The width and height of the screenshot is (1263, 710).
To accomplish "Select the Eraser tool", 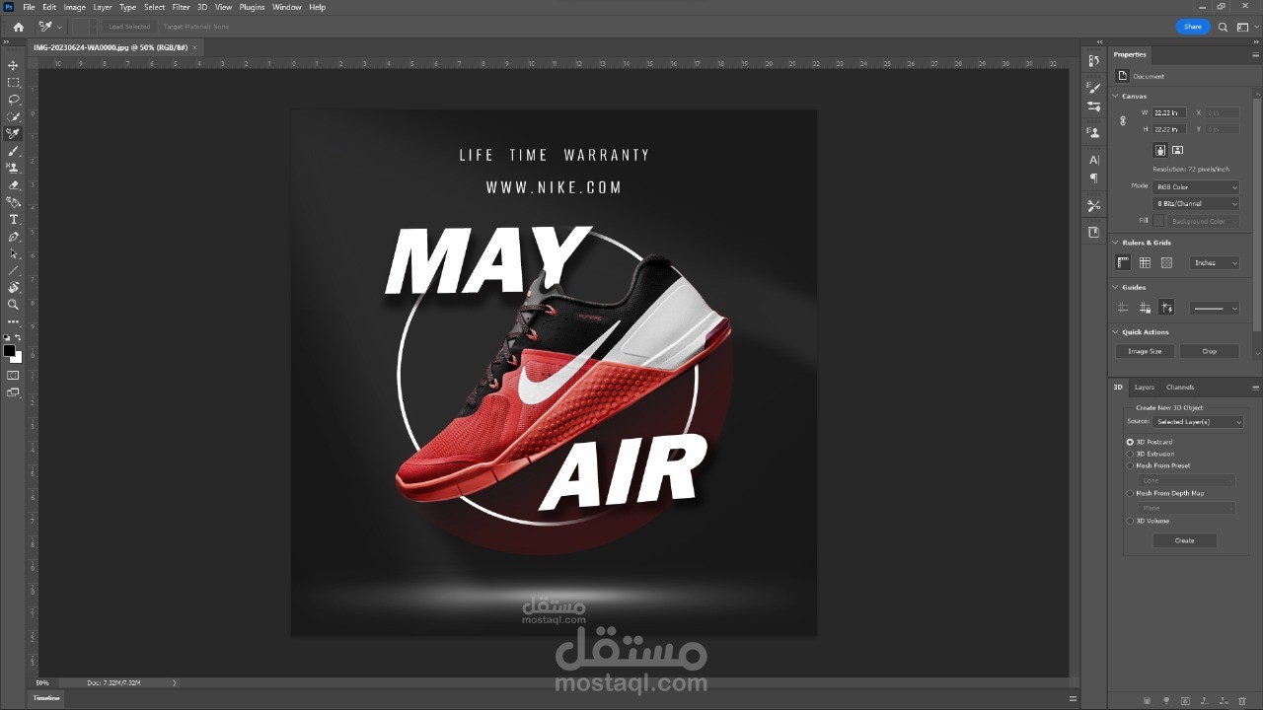I will click(13, 184).
